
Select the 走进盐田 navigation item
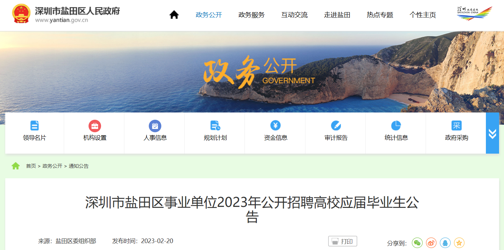point(337,15)
